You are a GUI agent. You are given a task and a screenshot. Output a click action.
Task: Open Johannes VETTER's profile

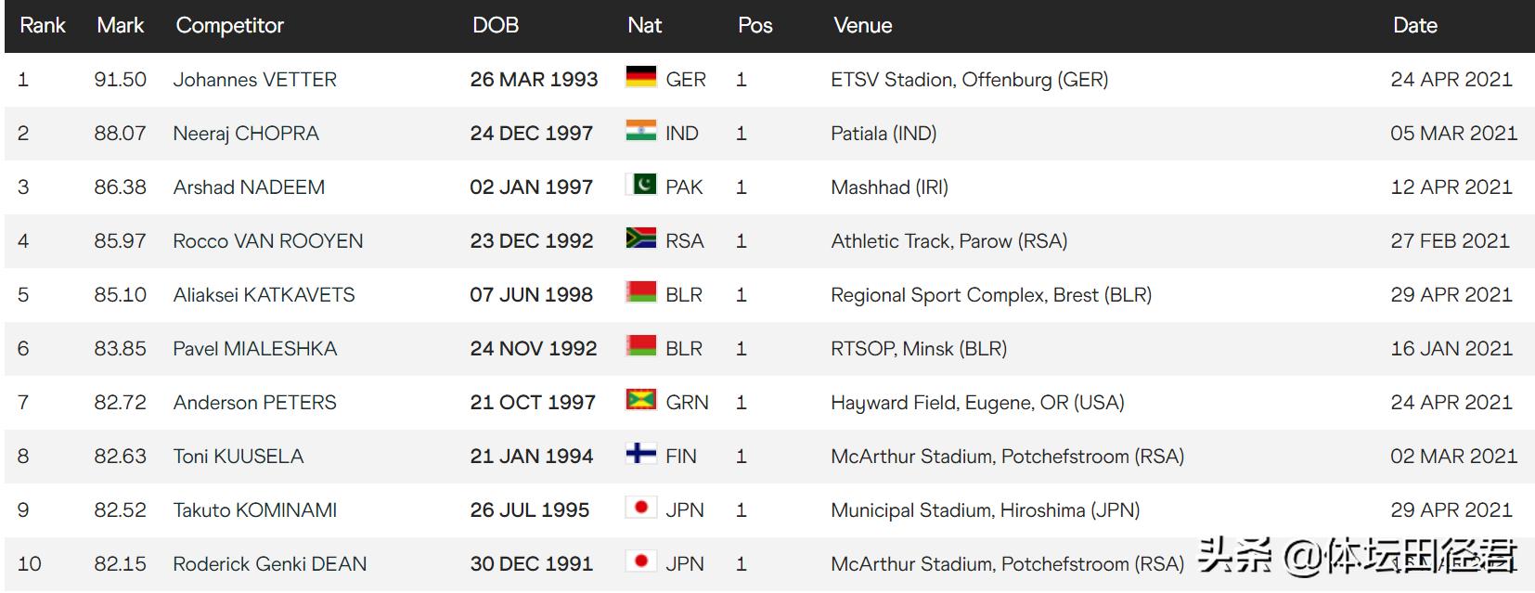(x=255, y=80)
